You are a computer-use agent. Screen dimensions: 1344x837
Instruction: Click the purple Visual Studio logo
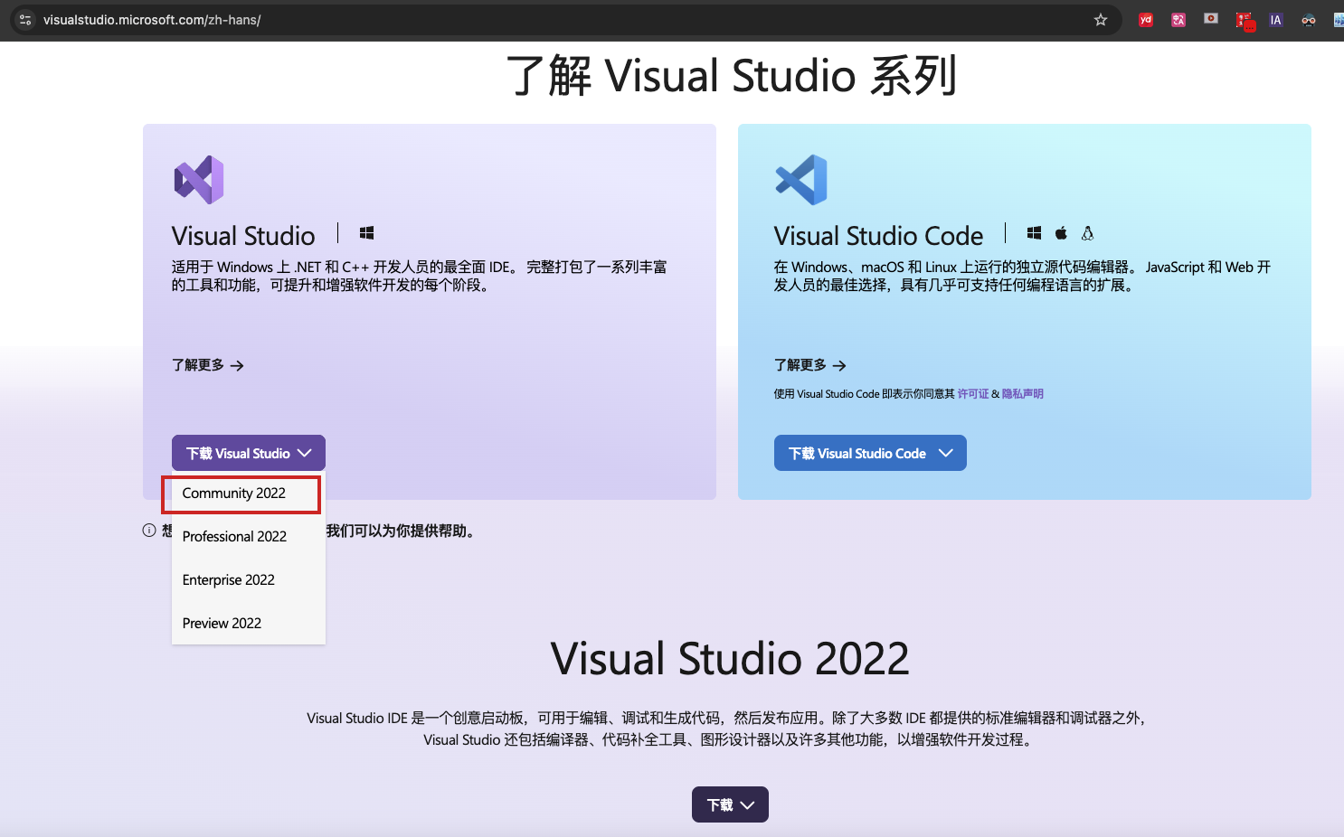click(x=199, y=180)
